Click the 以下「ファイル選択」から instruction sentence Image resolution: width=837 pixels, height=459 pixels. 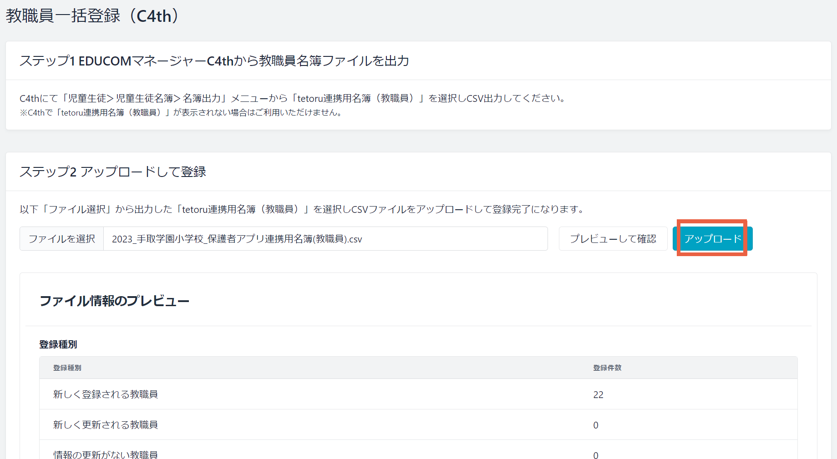302,209
